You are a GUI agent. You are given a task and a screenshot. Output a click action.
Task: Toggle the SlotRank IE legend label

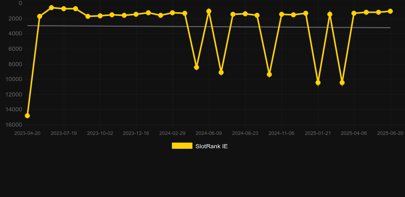(212, 146)
